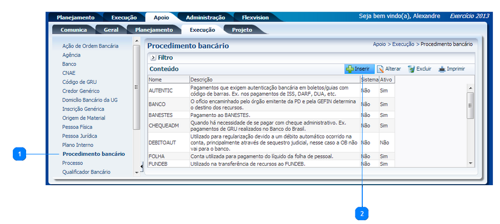Click the Imprimir printer icon
Screen dimensions: 500x224
pos(442,69)
